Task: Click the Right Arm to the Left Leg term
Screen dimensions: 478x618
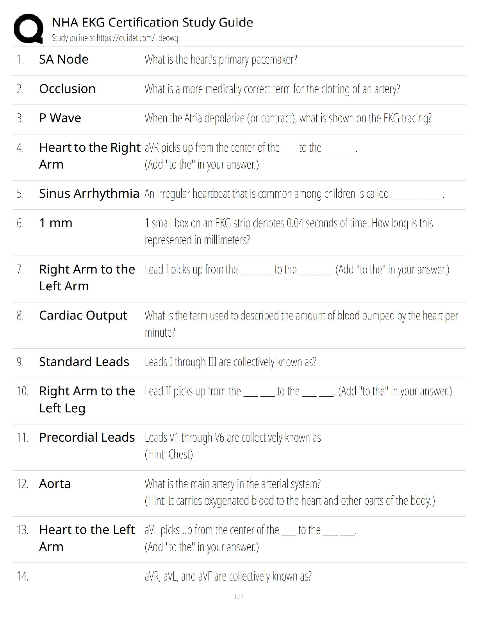Action: point(87,399)
